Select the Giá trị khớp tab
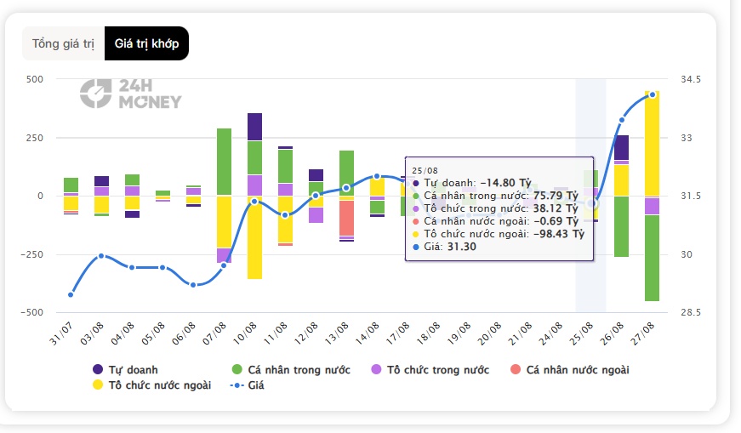 coord(146,43)
